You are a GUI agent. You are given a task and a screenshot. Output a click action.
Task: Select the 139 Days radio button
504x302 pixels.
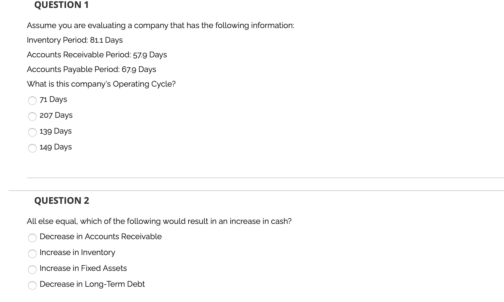(32, 132)
